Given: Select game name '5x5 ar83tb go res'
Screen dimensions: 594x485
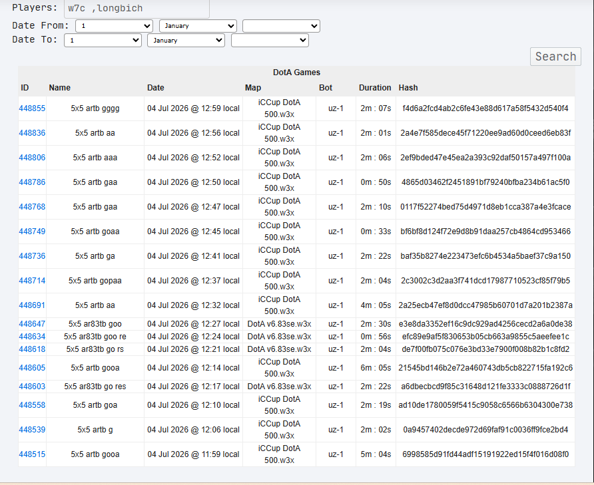Looking at the screenshot, I should (95, 387).
